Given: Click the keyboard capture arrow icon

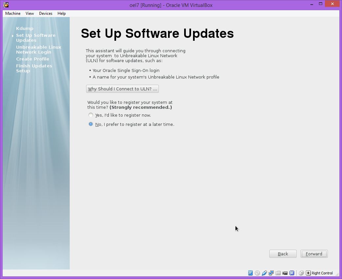Looking at the screenshot, I should click(308, 273).
